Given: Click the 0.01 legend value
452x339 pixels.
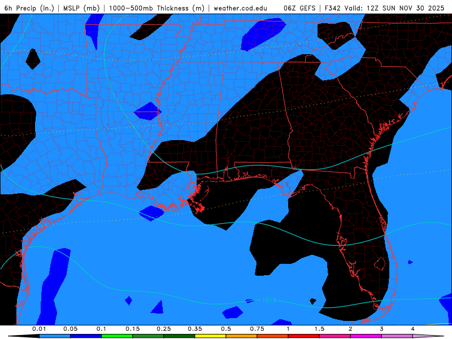Looking at the screenshot, I should 39,329.
